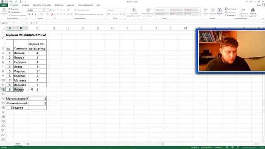
Task: Open the ФАЙЛ (File) tab
Action: [x=4, y=5]
